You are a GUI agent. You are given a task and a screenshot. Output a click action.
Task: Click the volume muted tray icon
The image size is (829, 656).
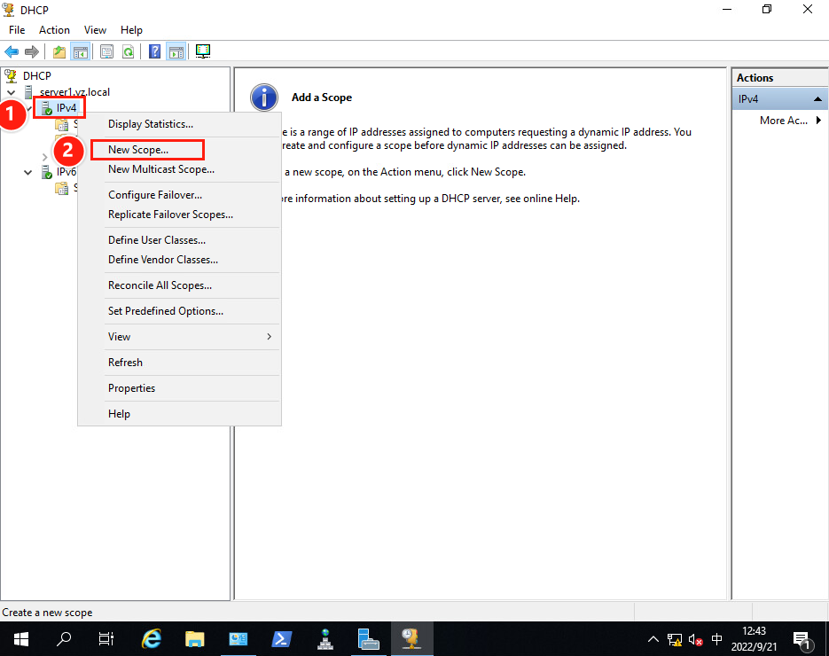[x=696, y=640]
